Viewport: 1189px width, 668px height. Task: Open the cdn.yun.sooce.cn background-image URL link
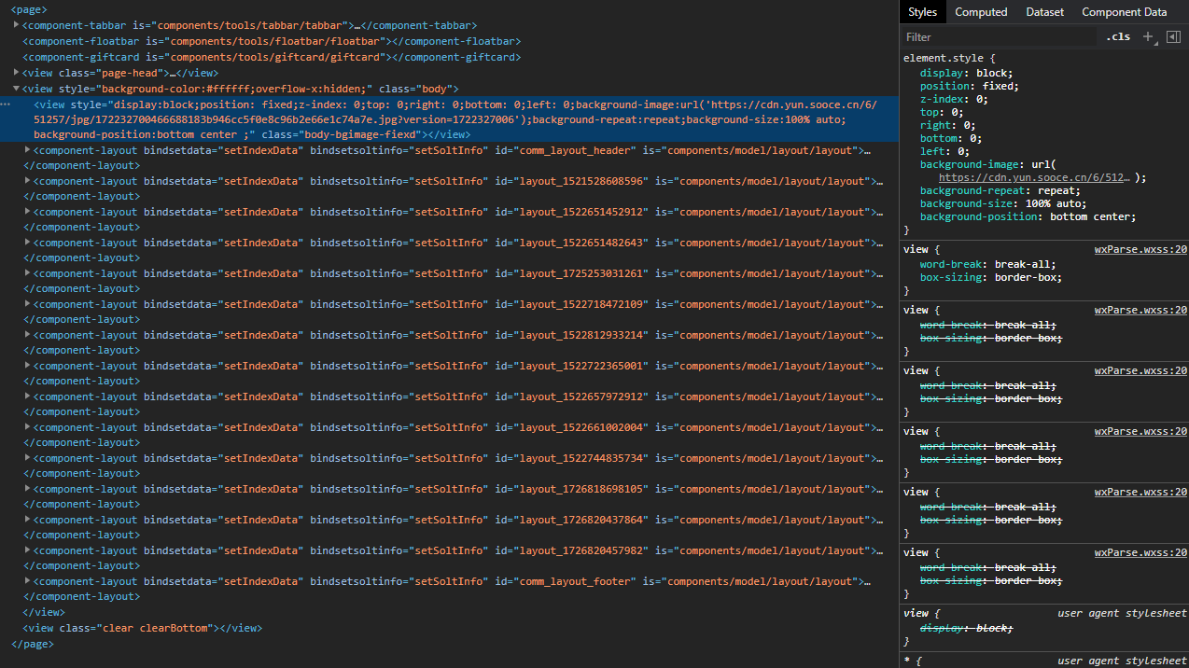1036,177
